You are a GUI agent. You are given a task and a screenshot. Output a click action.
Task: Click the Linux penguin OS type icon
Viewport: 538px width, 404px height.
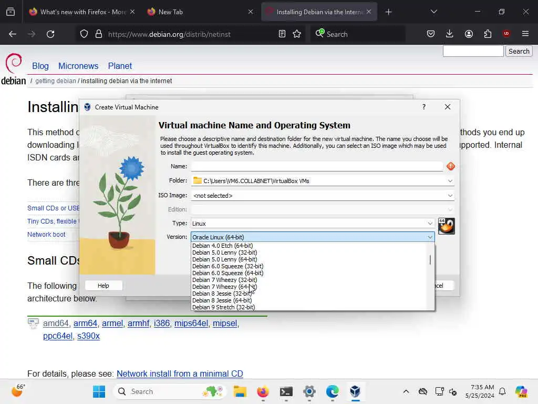(447, 226)
